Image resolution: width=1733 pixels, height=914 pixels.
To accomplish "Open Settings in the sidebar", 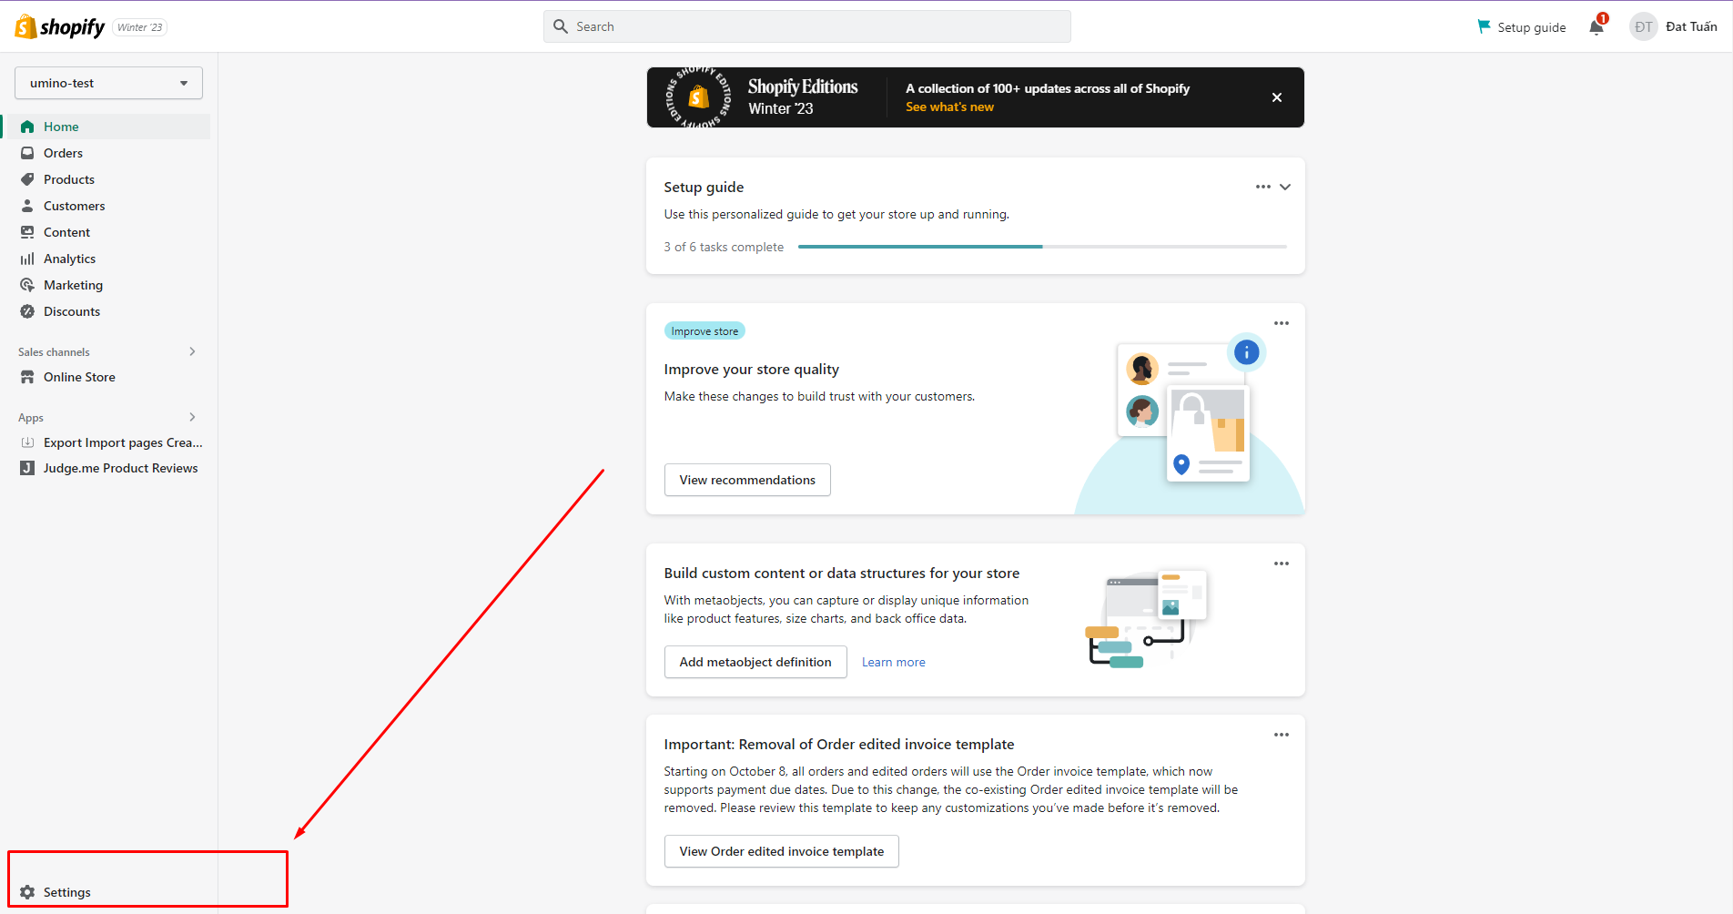I will pos(108,892).
